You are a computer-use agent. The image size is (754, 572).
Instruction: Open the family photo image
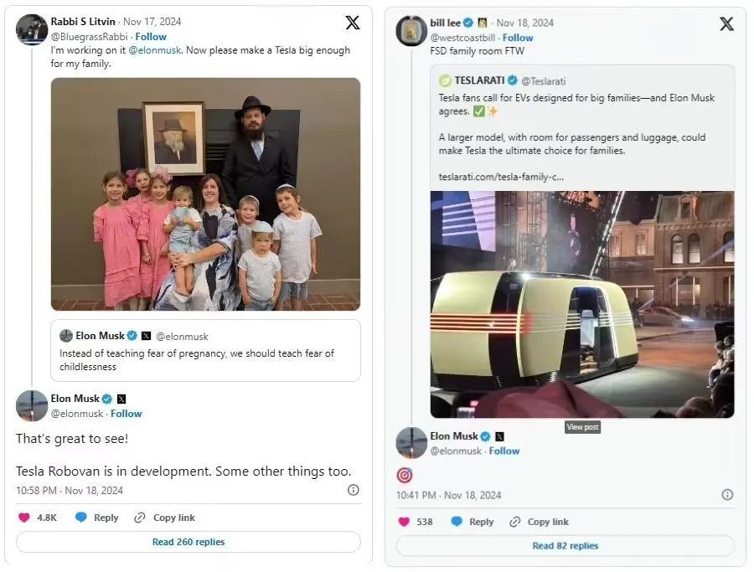pyautogui.click(x=205, y=194)
